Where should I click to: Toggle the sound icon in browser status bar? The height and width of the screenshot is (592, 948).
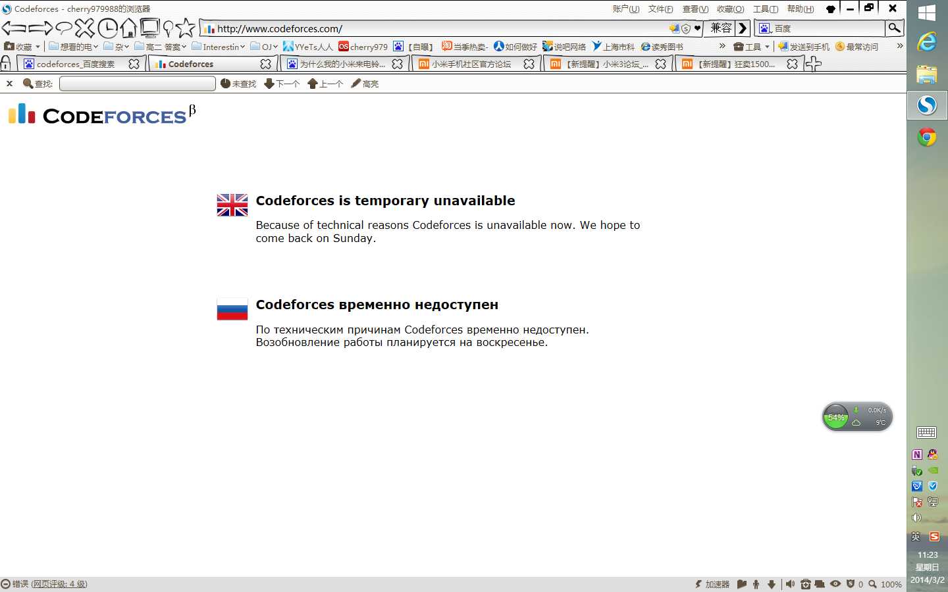tap(790, 584)
